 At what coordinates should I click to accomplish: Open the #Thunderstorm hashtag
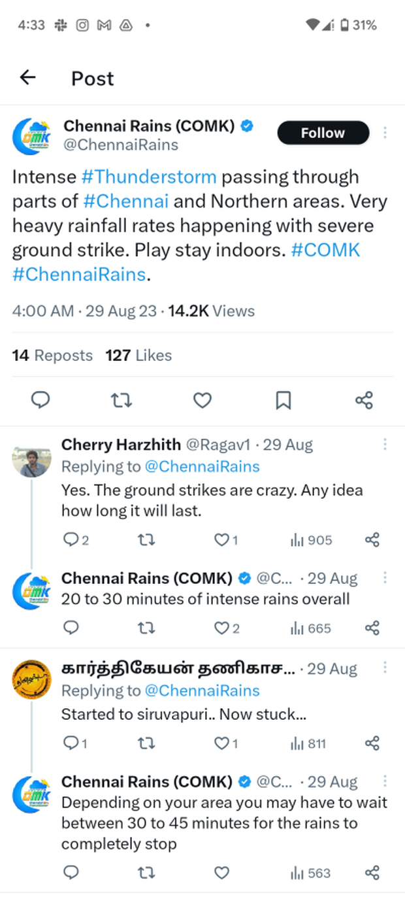(149, 177)
